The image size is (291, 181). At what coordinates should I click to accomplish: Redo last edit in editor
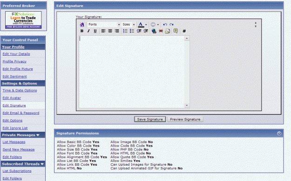pos(171,25)
